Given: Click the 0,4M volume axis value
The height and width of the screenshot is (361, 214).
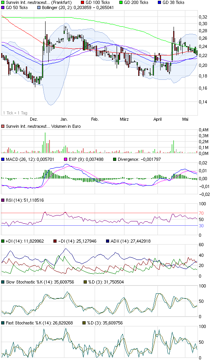Looking at the screenshot, I should [x=204, y=130].
